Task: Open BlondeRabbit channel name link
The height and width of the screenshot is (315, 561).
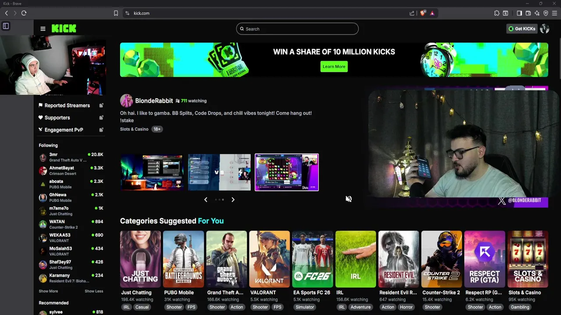Action: [154, 101]
